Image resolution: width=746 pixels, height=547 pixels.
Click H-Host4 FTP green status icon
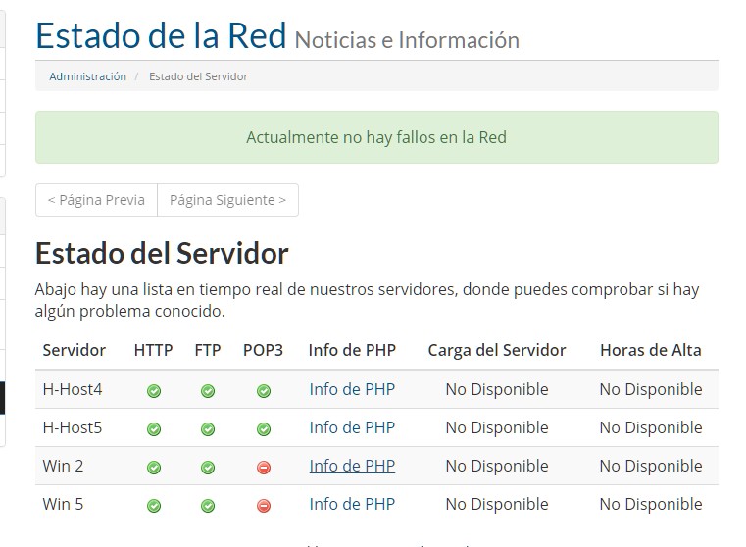pyautogui.click(x=208, y=391)
